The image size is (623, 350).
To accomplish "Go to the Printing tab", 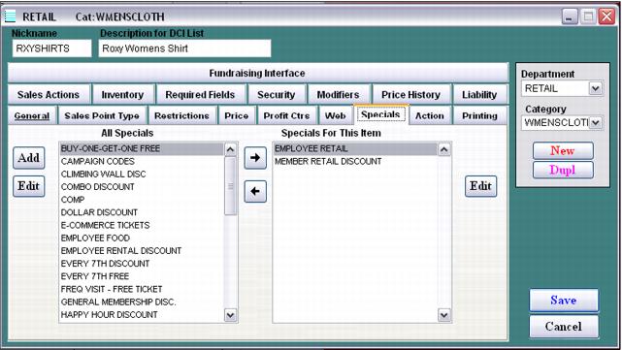I will tap(480, 115).
